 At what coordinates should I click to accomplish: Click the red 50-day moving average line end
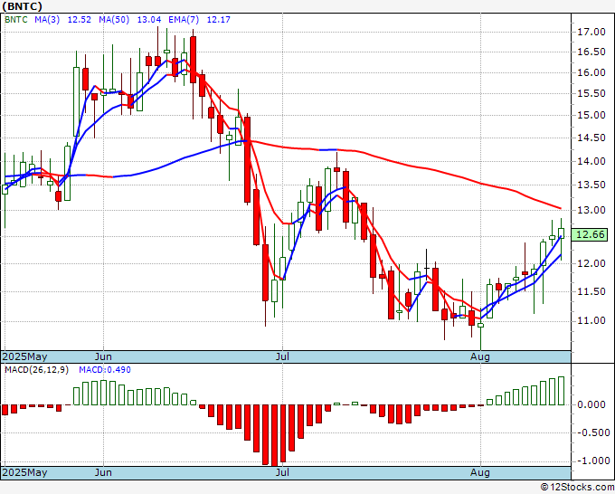point(560,208)
